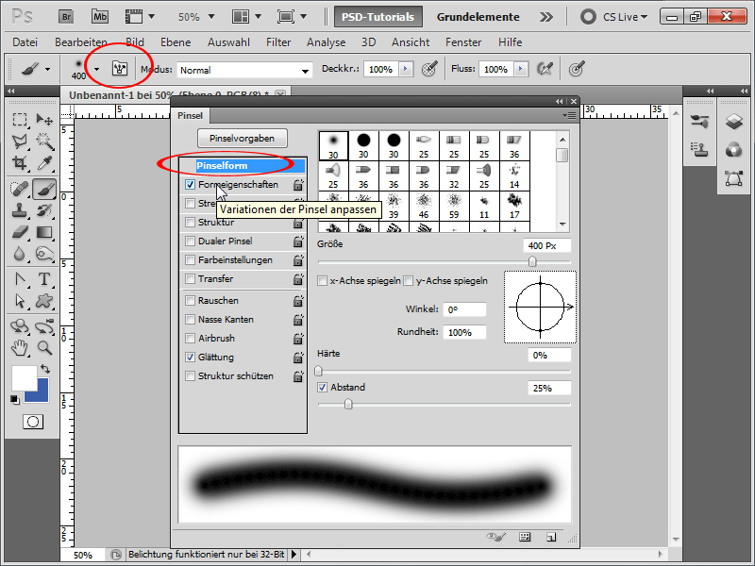The image size is (755, 566).
Task: Enable airbrush mode in options bar
Action: click(x=545, y=69)
